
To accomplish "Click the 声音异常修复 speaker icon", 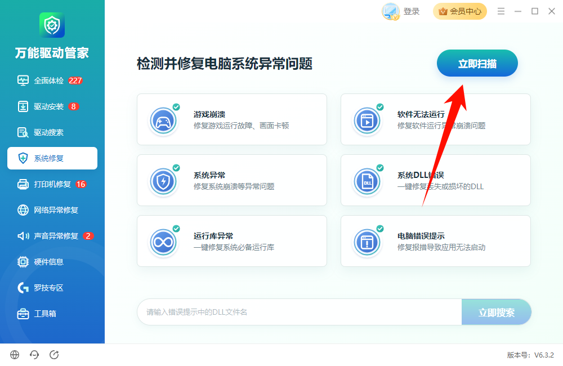I will (23, 235).
